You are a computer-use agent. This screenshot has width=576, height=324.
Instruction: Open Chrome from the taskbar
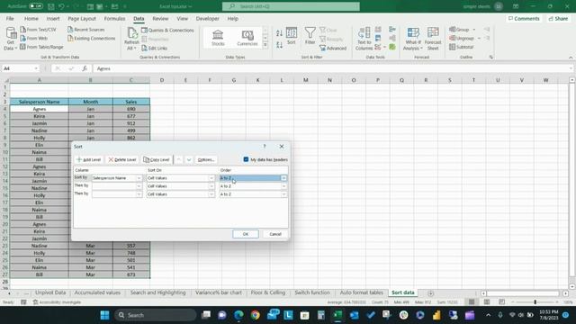coord(255,315)
